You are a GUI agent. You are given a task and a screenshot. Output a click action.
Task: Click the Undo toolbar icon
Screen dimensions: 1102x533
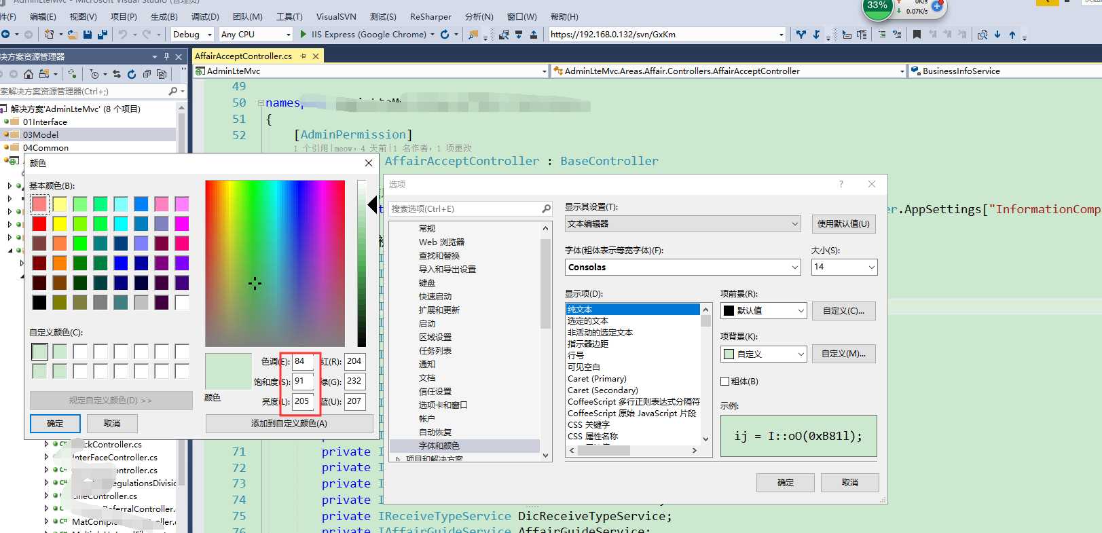tap(123, 34)
